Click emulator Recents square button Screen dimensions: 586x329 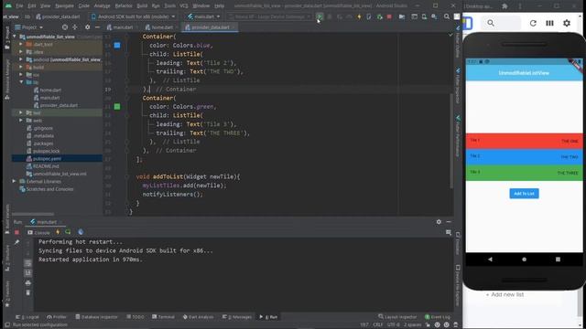click(x=558, y=260)
